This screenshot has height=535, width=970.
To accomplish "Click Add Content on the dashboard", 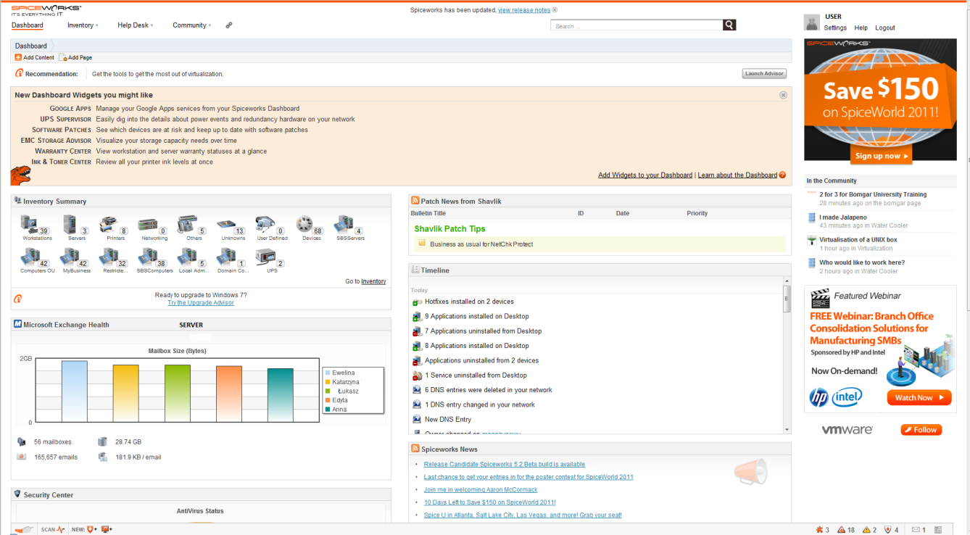I will click(x=34, y=57).
